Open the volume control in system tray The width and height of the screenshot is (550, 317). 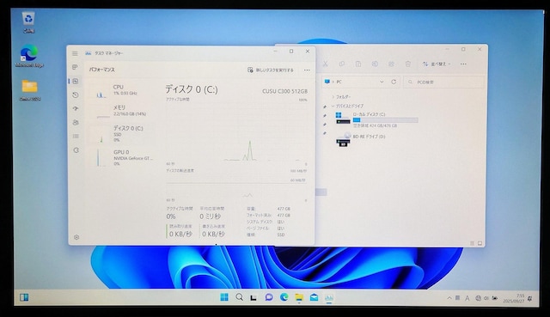[486, 298]
